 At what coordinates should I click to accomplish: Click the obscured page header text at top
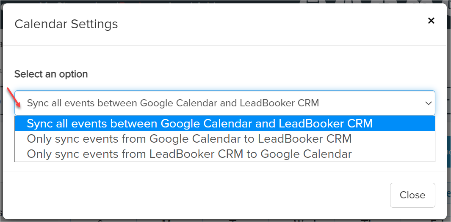(x=127, y=2)
